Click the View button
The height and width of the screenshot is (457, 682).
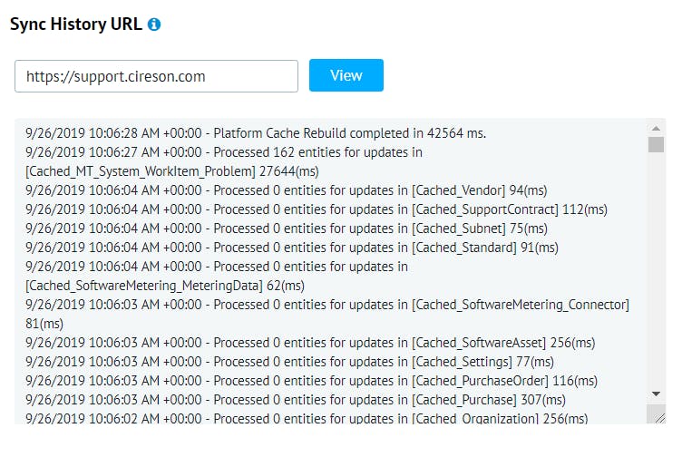tap(346, 75)
